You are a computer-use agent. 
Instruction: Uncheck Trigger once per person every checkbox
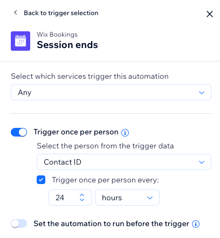coord(41,180)
